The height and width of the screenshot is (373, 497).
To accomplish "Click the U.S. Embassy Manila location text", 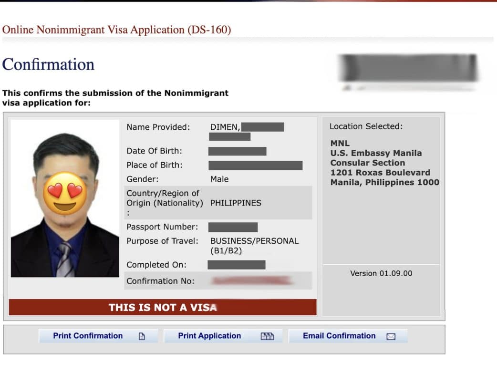I will tap(376, 153).
